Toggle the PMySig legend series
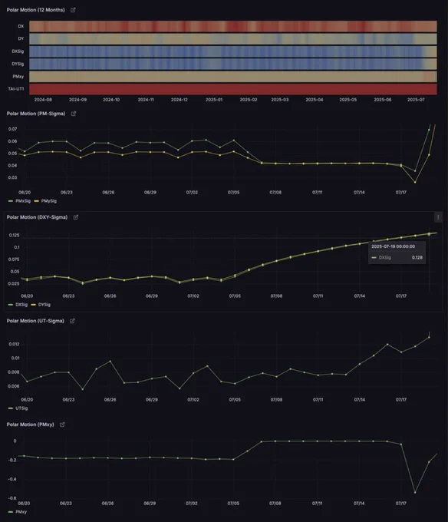Viewport: 448px width, 522px height. point(45,201)
